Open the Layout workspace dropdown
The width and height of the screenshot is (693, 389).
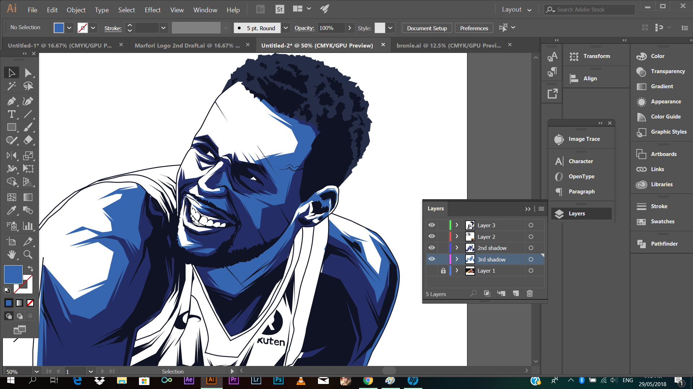(x=517, y=10)
